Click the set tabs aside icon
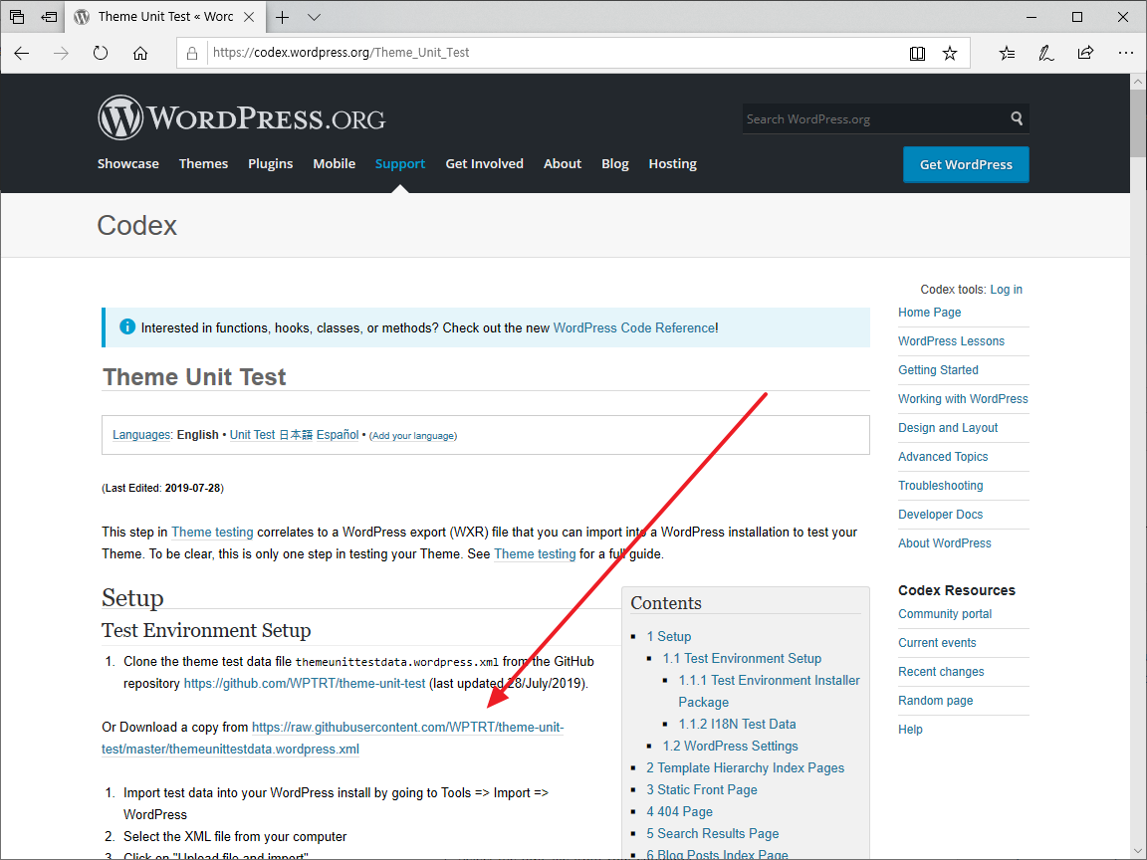The height and width of the screenshot is (860, 1147). pyautogui.click(x=49, y=16)
